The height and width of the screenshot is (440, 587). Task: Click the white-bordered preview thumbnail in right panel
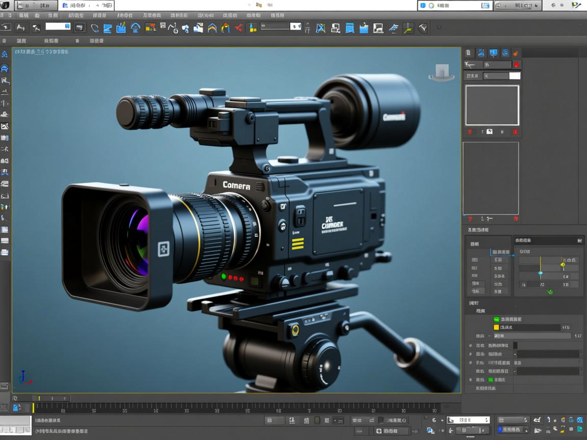[492, 105]
